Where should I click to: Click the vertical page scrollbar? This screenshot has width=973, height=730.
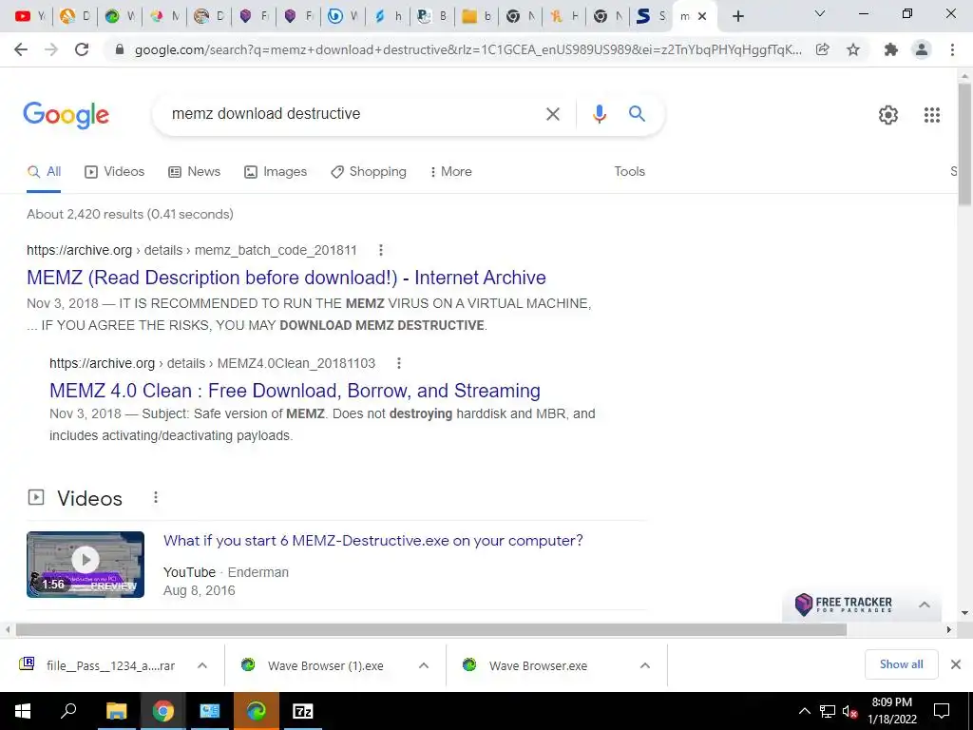(x=965, y=143)
